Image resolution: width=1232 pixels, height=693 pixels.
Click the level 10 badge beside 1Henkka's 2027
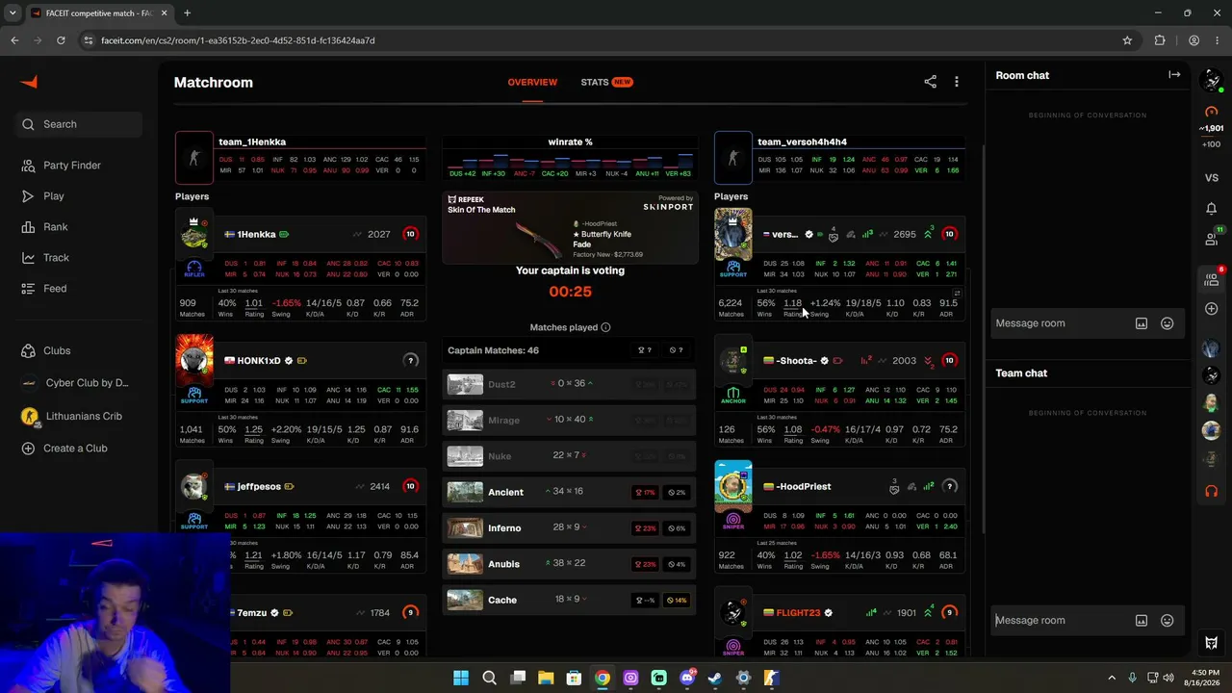[x=410, y=234]
